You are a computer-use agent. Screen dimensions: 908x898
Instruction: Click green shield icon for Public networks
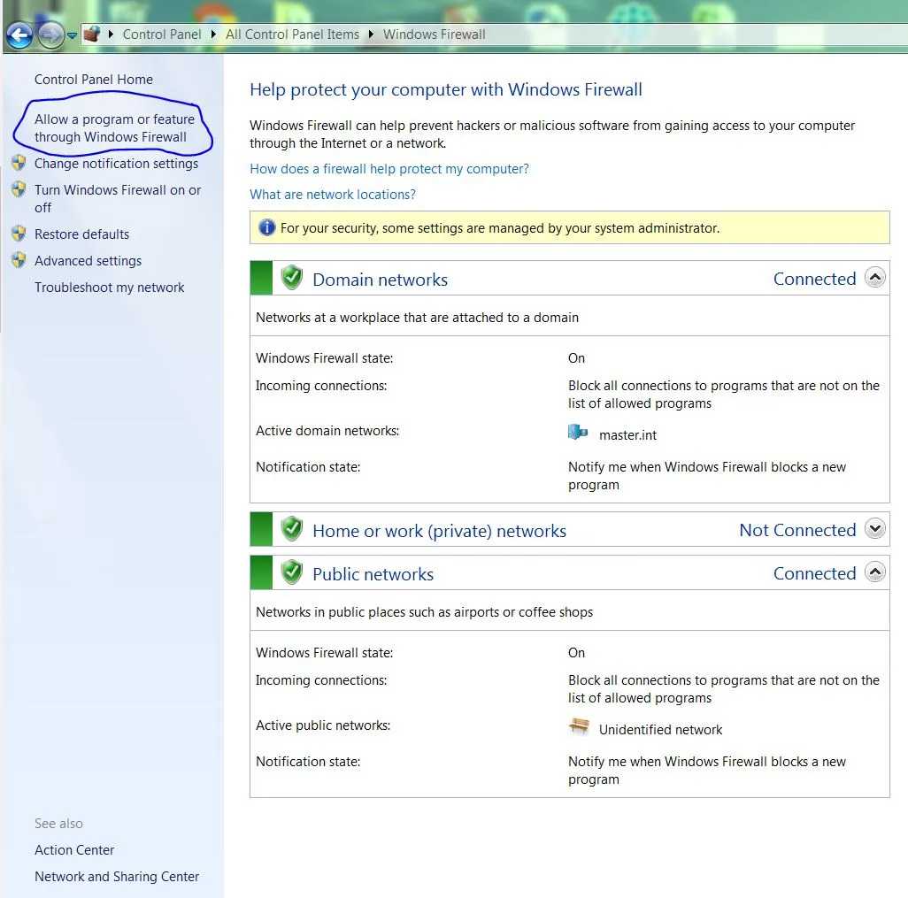[292, 572]
